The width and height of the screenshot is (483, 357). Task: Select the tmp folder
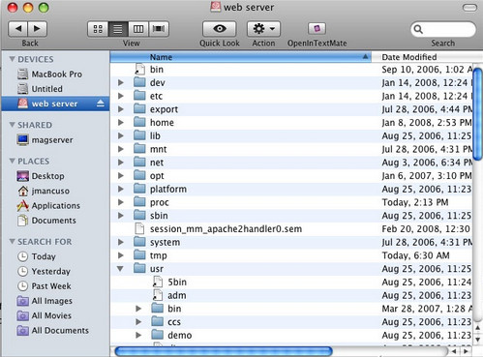(291, 255)
